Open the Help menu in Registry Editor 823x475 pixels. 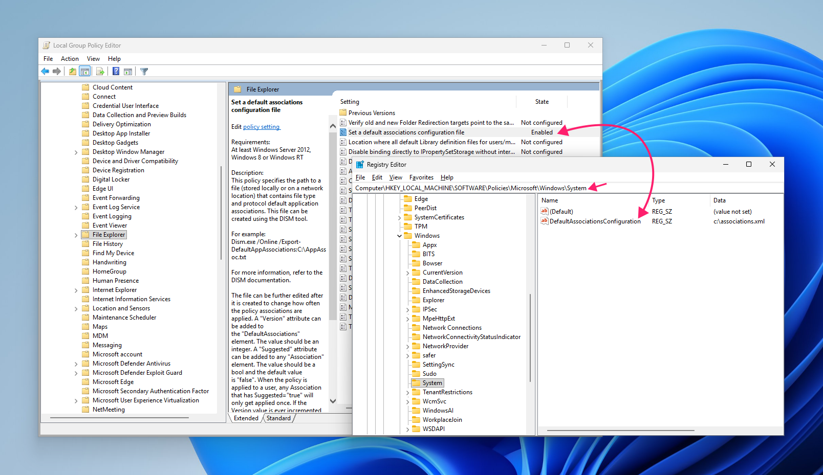[447, 177]
